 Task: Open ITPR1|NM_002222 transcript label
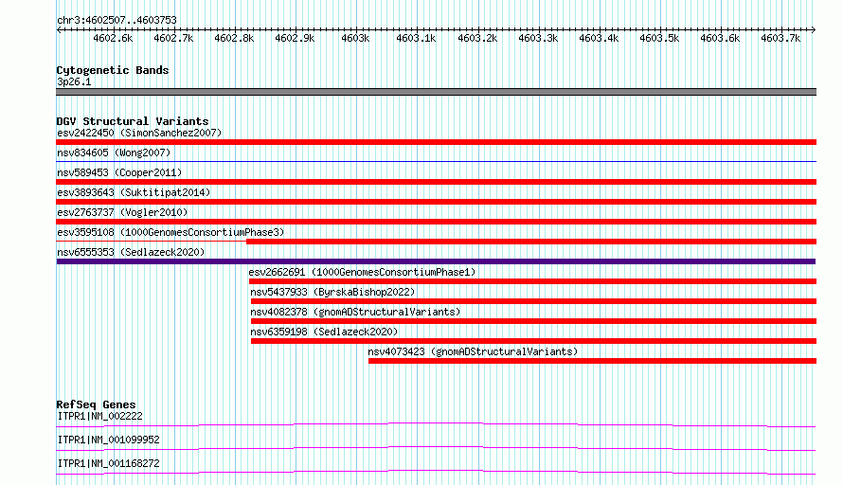coord(100,416)
